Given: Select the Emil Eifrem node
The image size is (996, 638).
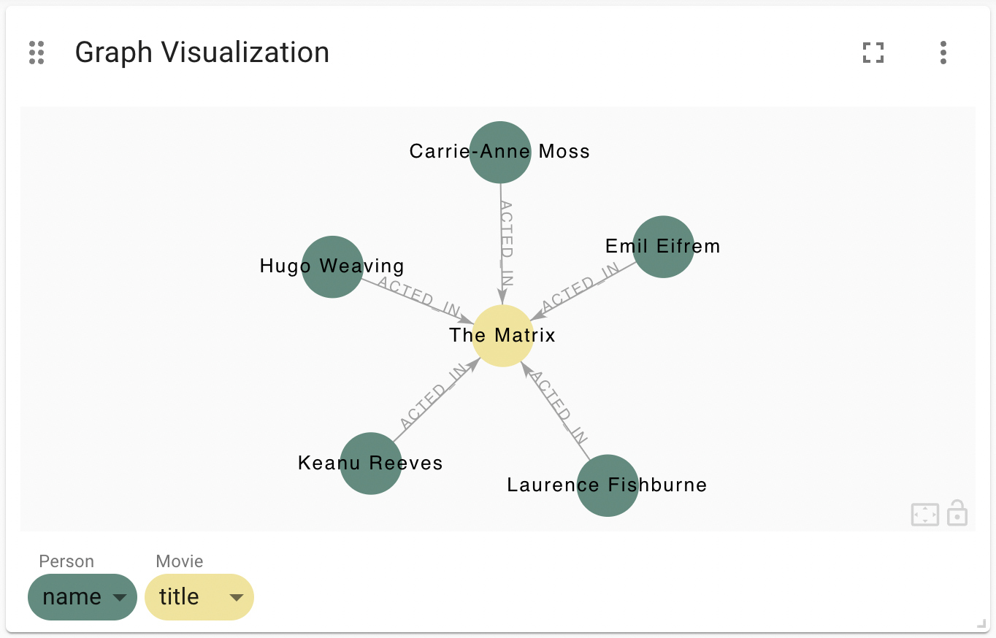Looking at the screenshot, I should click(x=663, y=247).
